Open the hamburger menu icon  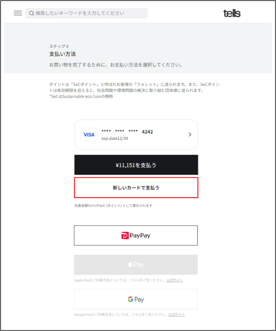[18, 13]
